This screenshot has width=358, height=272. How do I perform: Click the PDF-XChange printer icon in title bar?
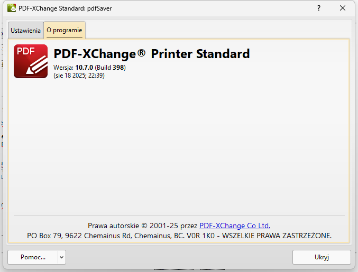coord(12,8)
